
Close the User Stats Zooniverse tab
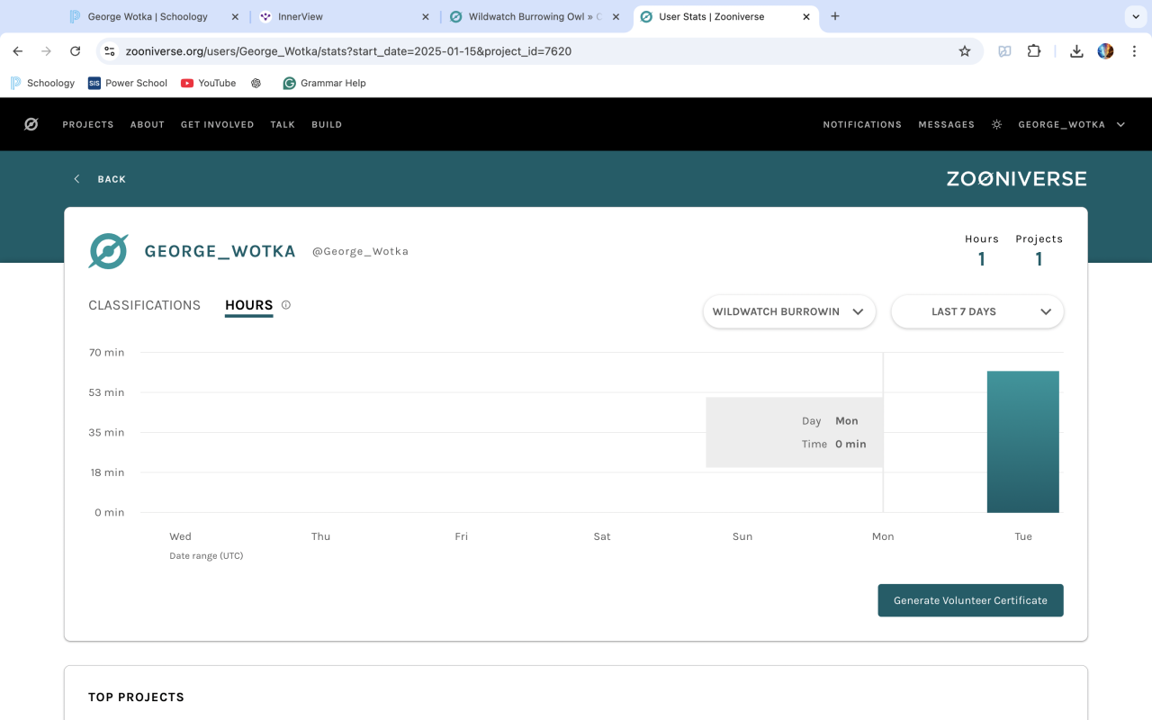click(x=806, y=16)
